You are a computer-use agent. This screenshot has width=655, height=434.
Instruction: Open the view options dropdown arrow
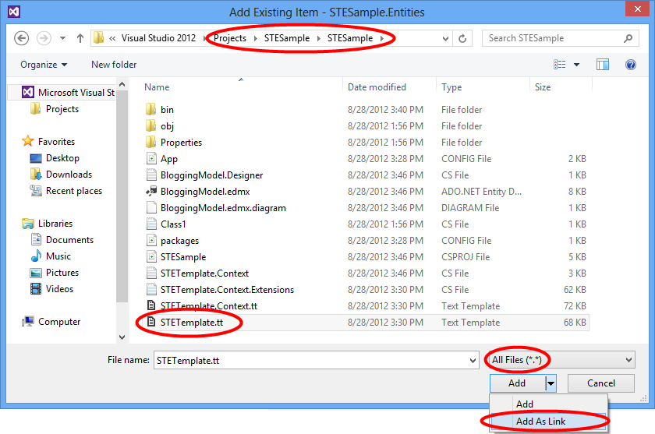[x=576, y=65]
